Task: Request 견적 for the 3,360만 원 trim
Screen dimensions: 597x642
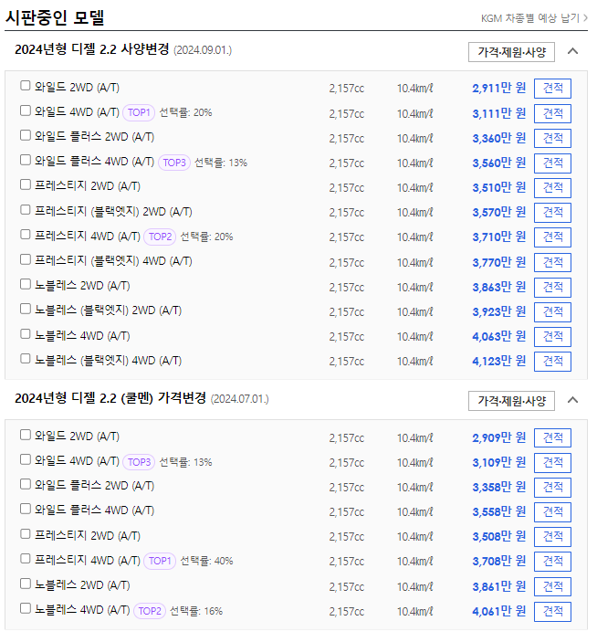Action: pos(552,138)
